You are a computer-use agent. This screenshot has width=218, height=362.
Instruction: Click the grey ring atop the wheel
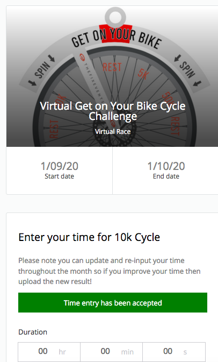click(x=115, y=17)
